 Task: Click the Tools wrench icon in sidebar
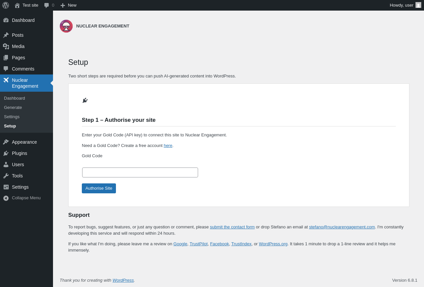(6, 176)
